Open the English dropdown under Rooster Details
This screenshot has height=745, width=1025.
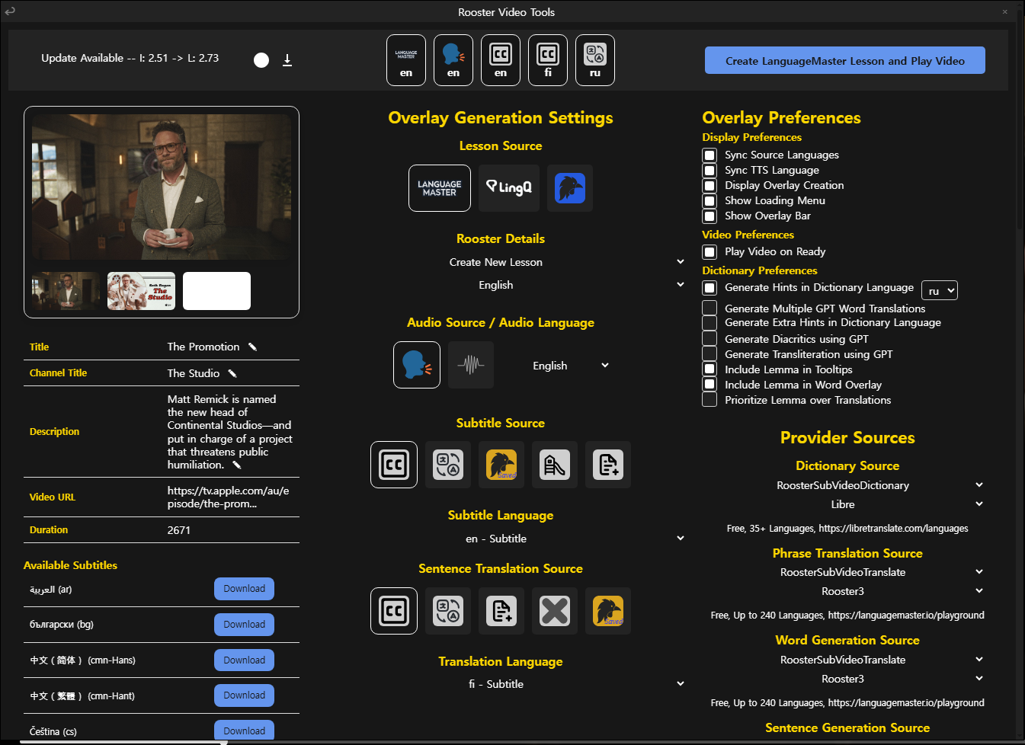pos(501,285)
